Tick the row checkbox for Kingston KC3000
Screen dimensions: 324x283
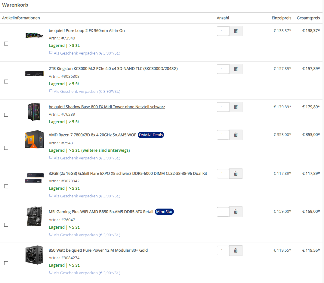coord(6,82)
